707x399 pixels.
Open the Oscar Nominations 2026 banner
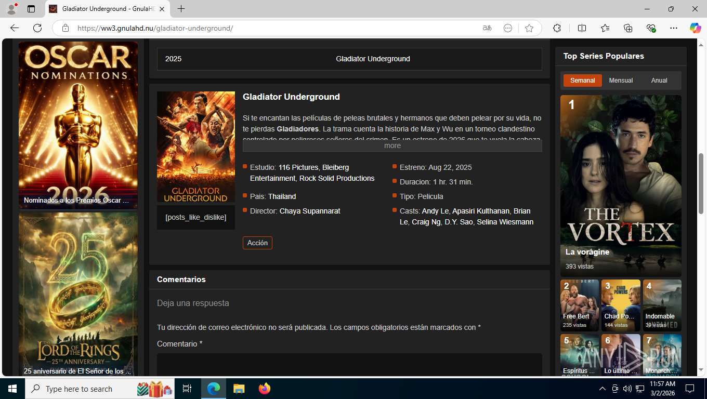point(78,125)
